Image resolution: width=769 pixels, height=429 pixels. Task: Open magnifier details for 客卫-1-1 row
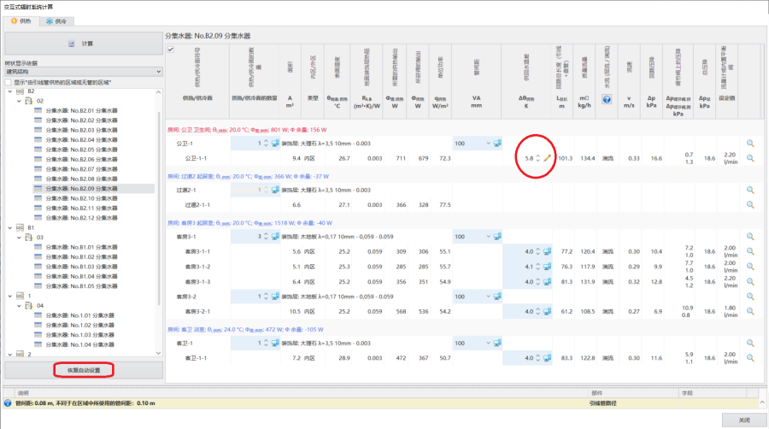(750, 358)
